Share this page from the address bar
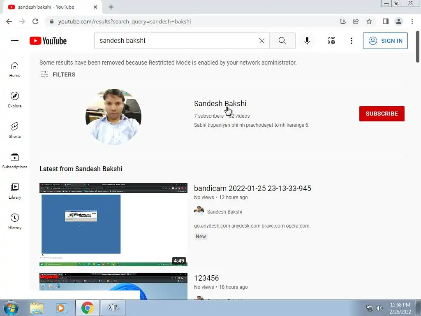This screenshot has width=421, height=316. pyautogui.click(x=356, y=21)
